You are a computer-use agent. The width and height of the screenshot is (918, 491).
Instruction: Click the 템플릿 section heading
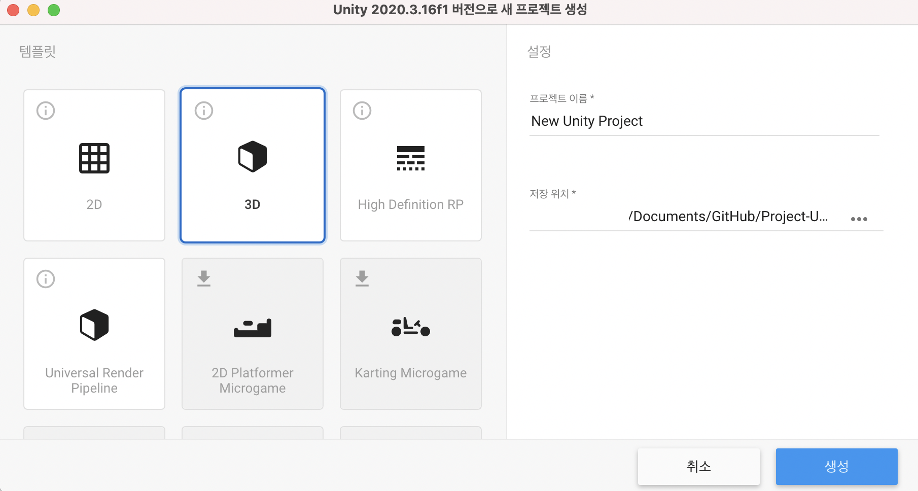38,51
